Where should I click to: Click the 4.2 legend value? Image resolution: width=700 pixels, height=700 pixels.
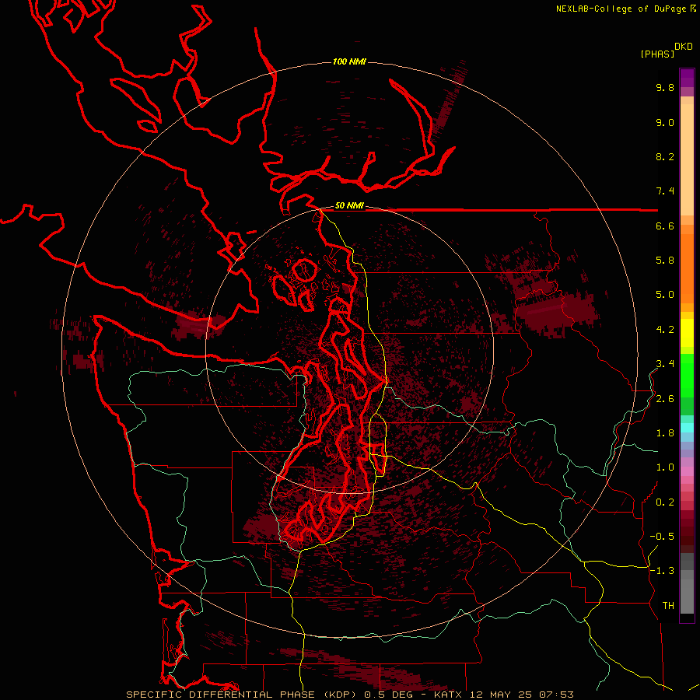tap(665, 330)
